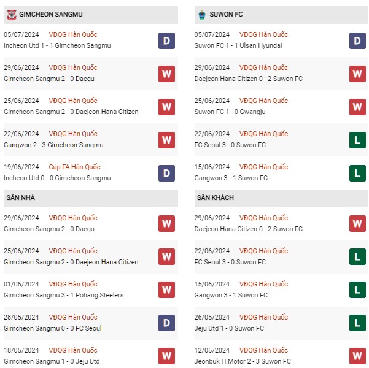The image size is (369, 368).
Task: Click the Gimcheon Sangmu team crest icon
Action: pos(10,15)
